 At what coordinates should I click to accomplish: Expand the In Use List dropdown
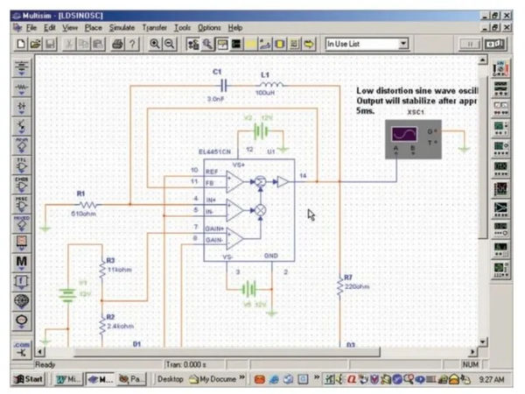click(x=403, y=44)
